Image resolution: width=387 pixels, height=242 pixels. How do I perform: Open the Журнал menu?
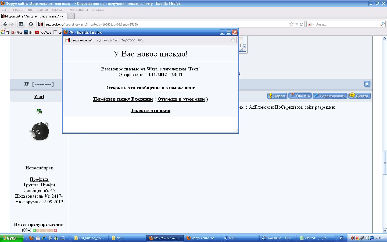coord(42,10)
